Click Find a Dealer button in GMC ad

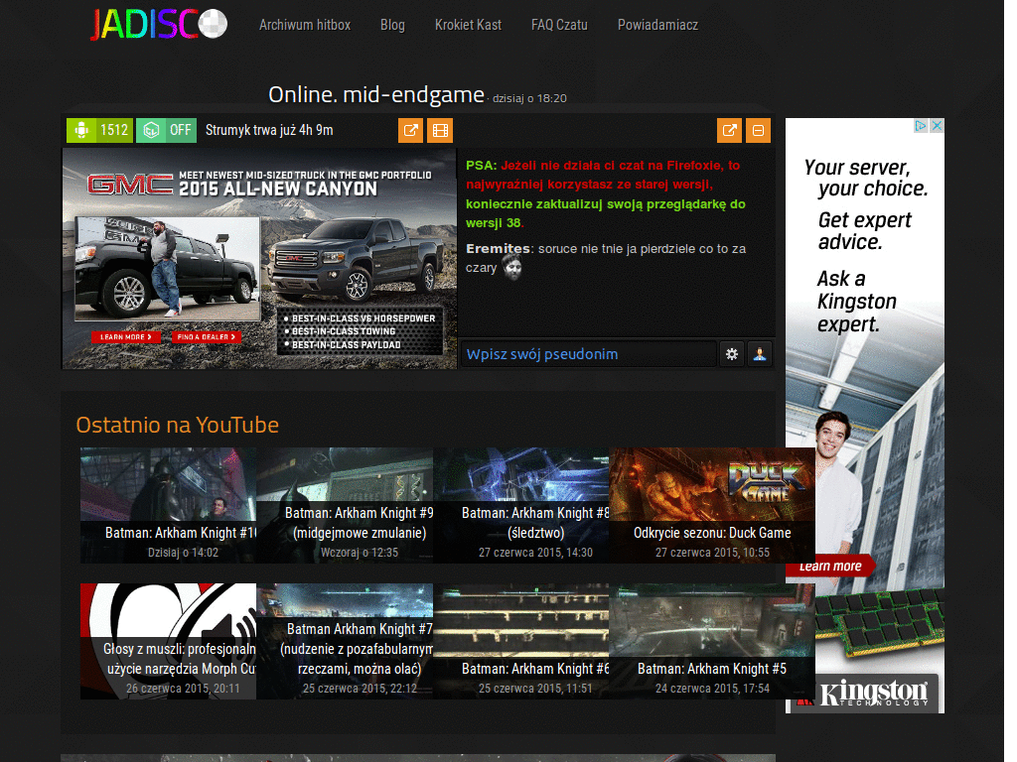pyautogui.click(x=207, y=337)
